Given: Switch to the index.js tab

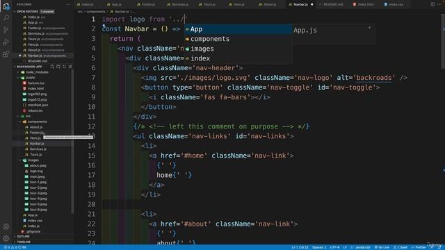Looking at the screenshot, I should click(x=88, y=5).
